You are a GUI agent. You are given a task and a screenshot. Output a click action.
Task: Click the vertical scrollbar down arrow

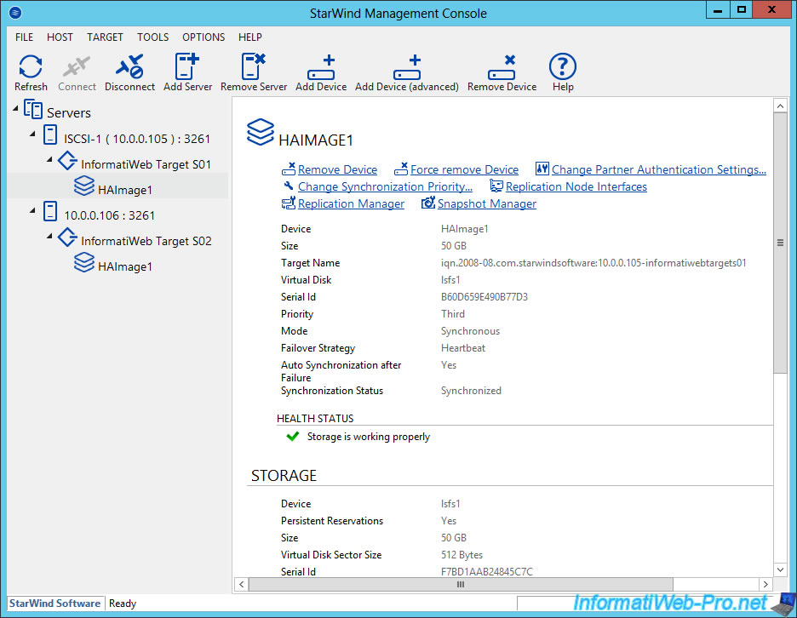click(780, 569)
